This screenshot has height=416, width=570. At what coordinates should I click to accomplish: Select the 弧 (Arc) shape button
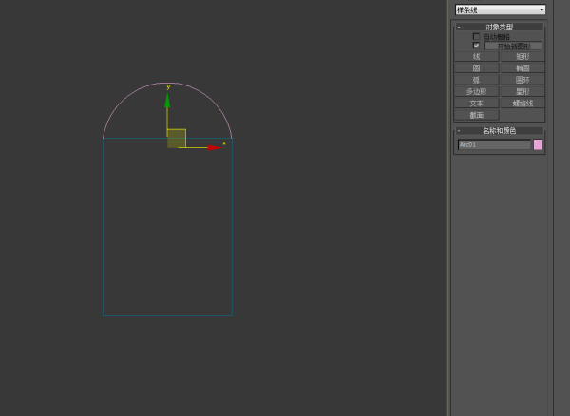point(477,80)
